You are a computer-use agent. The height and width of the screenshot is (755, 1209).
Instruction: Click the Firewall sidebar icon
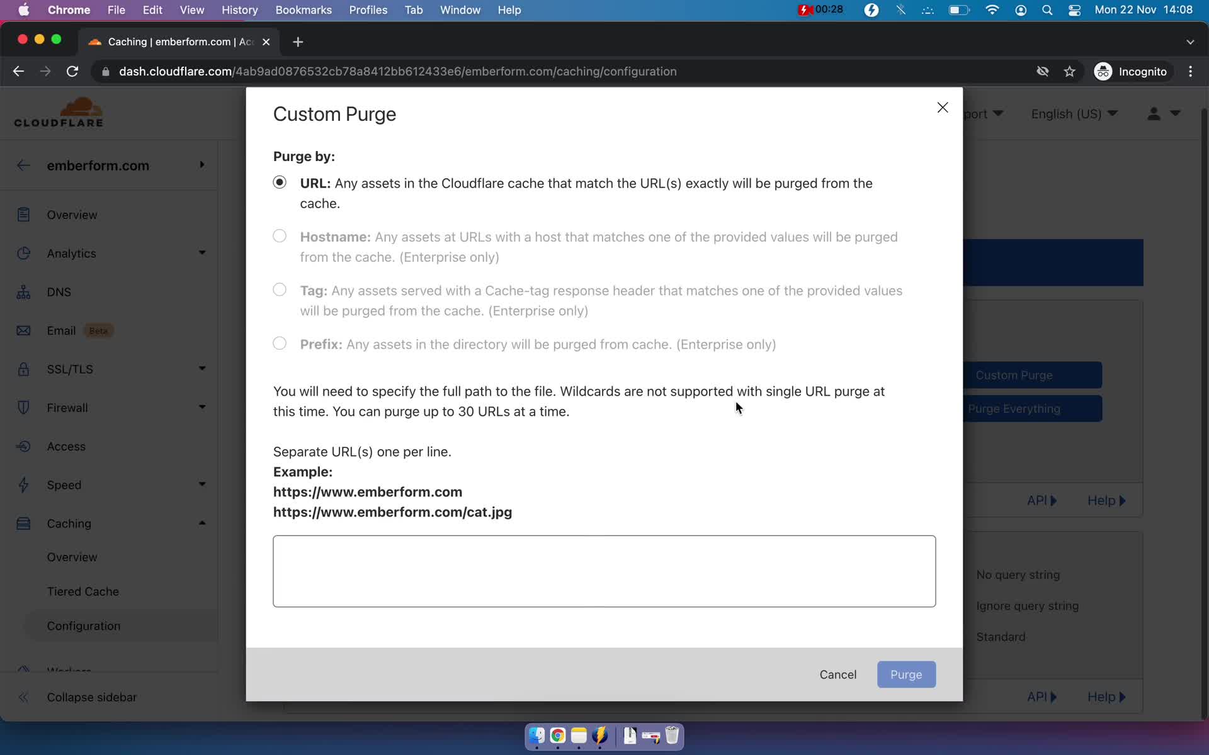pyautogui.click(x=22, y=408)
